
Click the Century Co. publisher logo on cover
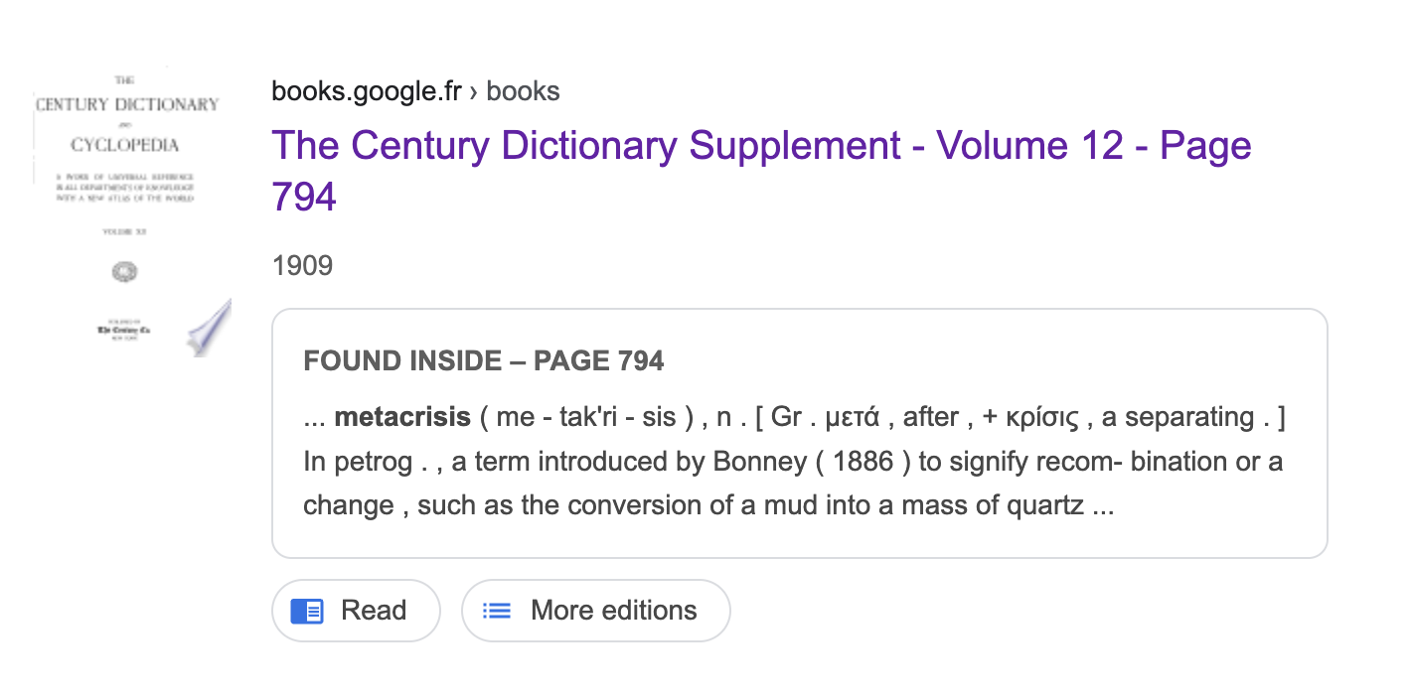point(124,331)
